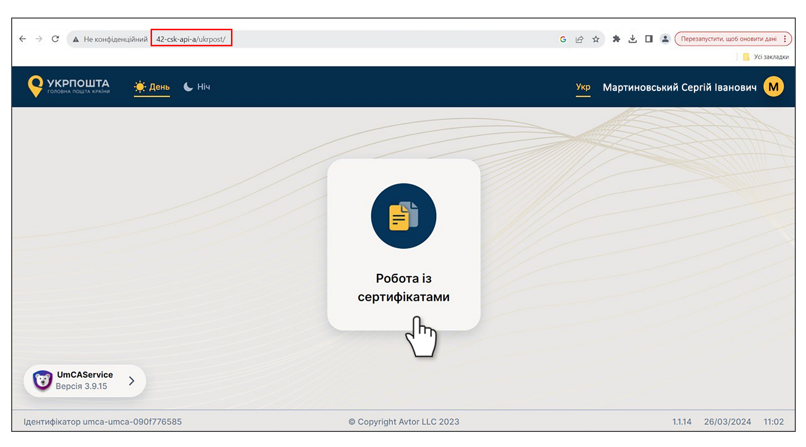806x447 pixels.
Task: Click the Ukrposhta logo in header
Action: (x=69, y=86)
